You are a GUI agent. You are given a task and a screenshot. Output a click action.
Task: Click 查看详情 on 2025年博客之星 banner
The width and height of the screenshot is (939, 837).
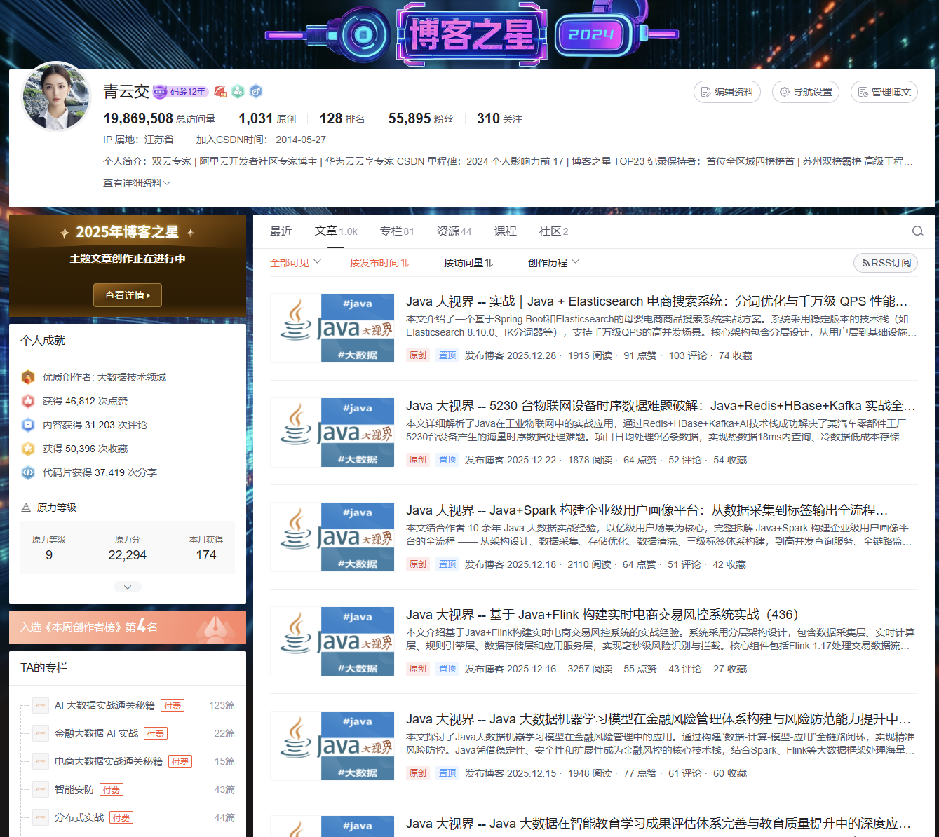[x=128, y=295]
